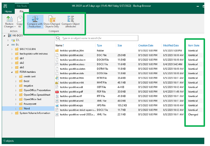Click the ODT file icon of testdoc-postitive.odt

57,87
